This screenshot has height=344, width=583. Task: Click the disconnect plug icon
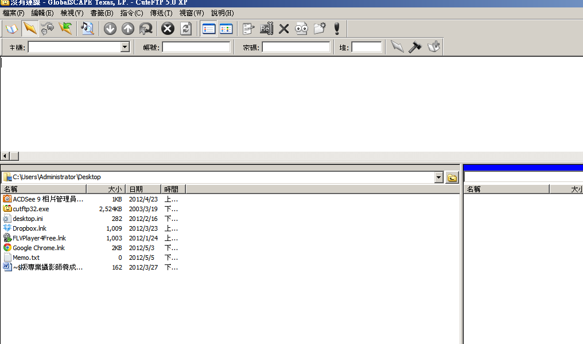pos(48,29)
